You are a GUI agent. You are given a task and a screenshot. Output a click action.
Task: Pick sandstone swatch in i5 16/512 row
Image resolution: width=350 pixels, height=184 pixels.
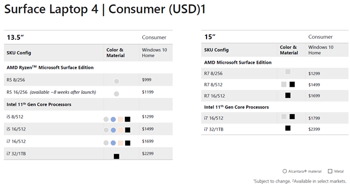point(120,130)
